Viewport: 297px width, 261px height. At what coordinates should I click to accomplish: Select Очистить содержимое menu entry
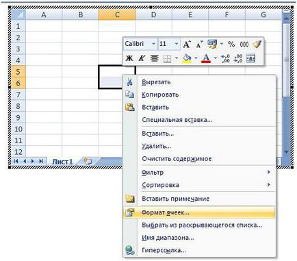click(x=199, y=158)
